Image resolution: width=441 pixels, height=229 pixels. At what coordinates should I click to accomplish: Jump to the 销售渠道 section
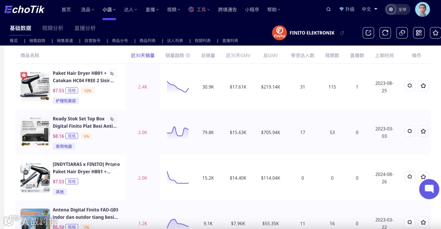65,41
